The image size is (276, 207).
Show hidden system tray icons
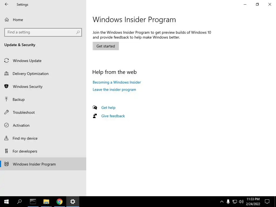(222, 202)
